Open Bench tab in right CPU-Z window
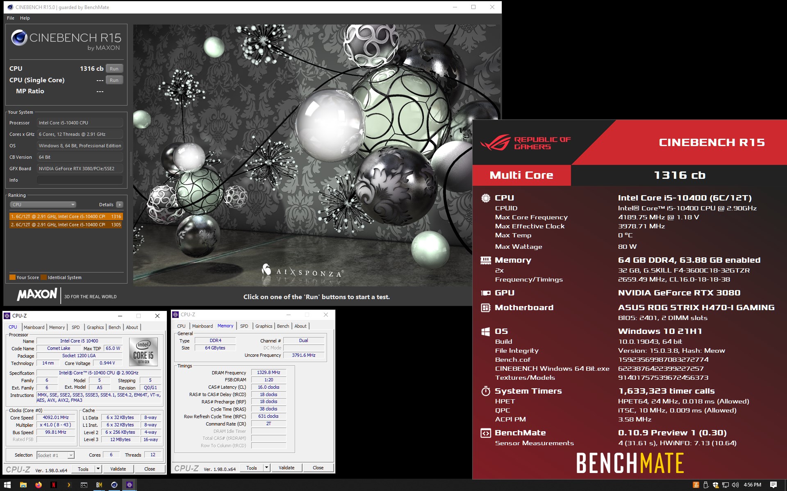This screenshot has height=491, width=787. [x=283, y=326]
